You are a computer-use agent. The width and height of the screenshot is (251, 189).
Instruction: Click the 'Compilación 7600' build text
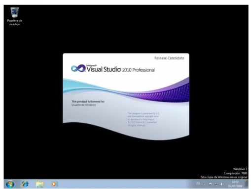coord(235,173)
